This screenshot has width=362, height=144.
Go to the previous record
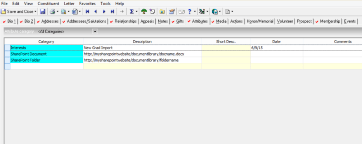(x=96, y=12)
